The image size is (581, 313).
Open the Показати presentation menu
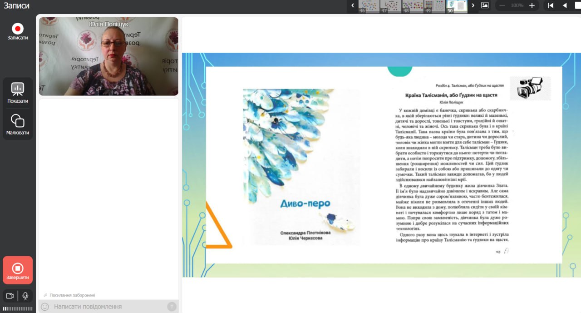coord(17,93)
